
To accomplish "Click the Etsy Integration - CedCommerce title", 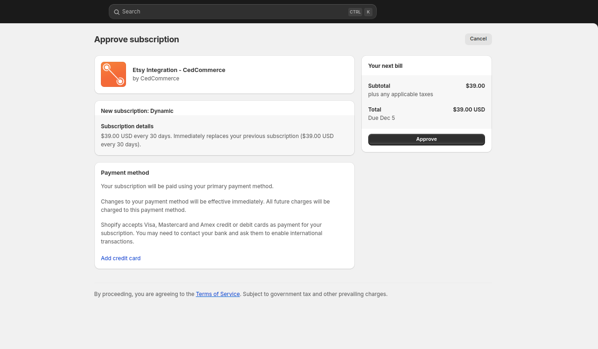I will pyautogui.click(x=179, y=70).
